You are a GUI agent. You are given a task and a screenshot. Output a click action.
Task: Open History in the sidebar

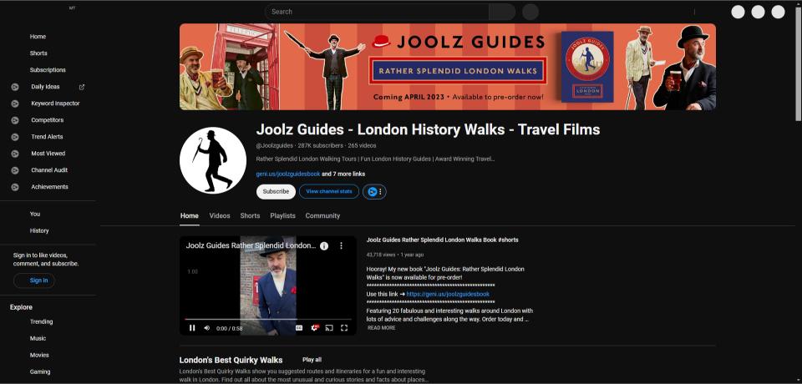(39, 230)
